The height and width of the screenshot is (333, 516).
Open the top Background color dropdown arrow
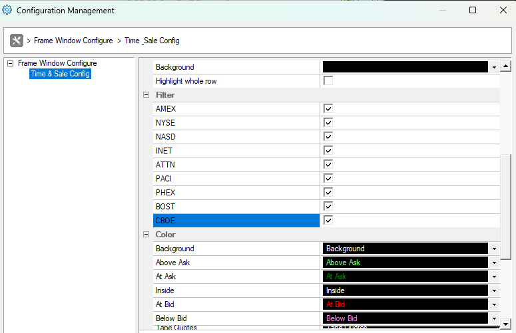494,67
